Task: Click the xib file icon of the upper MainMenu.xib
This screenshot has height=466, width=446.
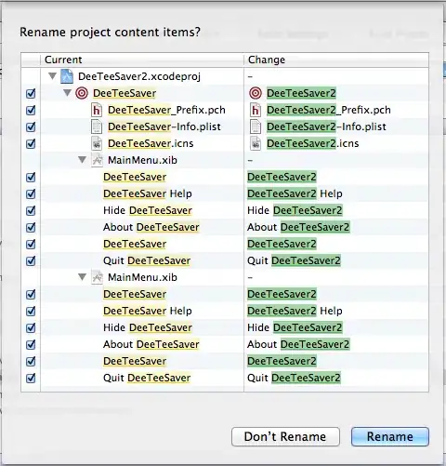Action: coord(97,160)
